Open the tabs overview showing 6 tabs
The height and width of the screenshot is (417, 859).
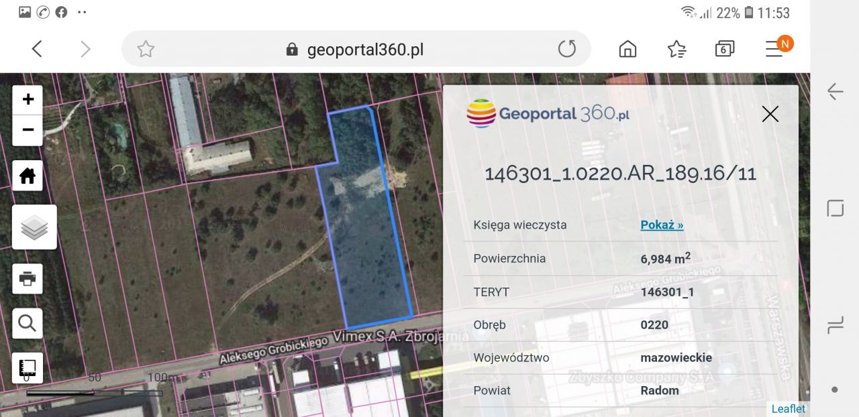click(x=724, y=48)
